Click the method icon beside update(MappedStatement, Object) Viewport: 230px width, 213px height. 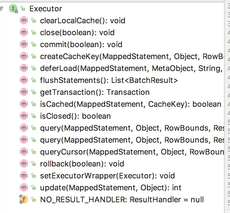[x=24, y=188]
